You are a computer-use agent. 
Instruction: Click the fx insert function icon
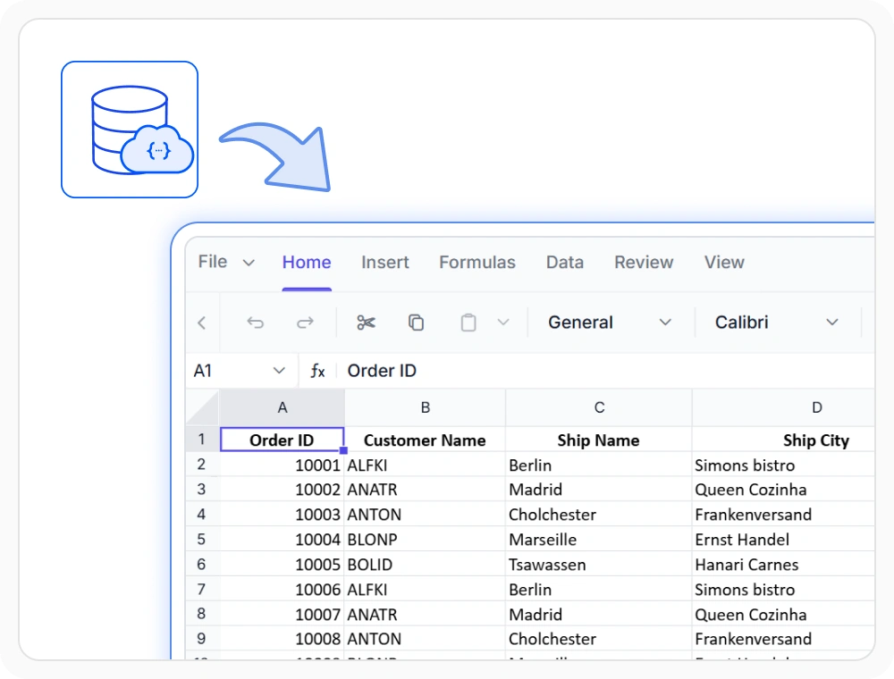coord(317,371)
